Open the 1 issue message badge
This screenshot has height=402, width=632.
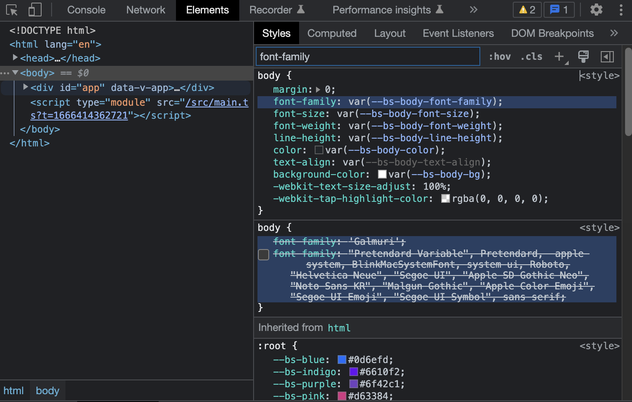tap(559, 10)
